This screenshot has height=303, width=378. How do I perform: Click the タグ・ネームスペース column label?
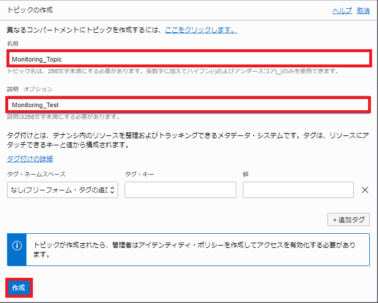pos(36,174)
